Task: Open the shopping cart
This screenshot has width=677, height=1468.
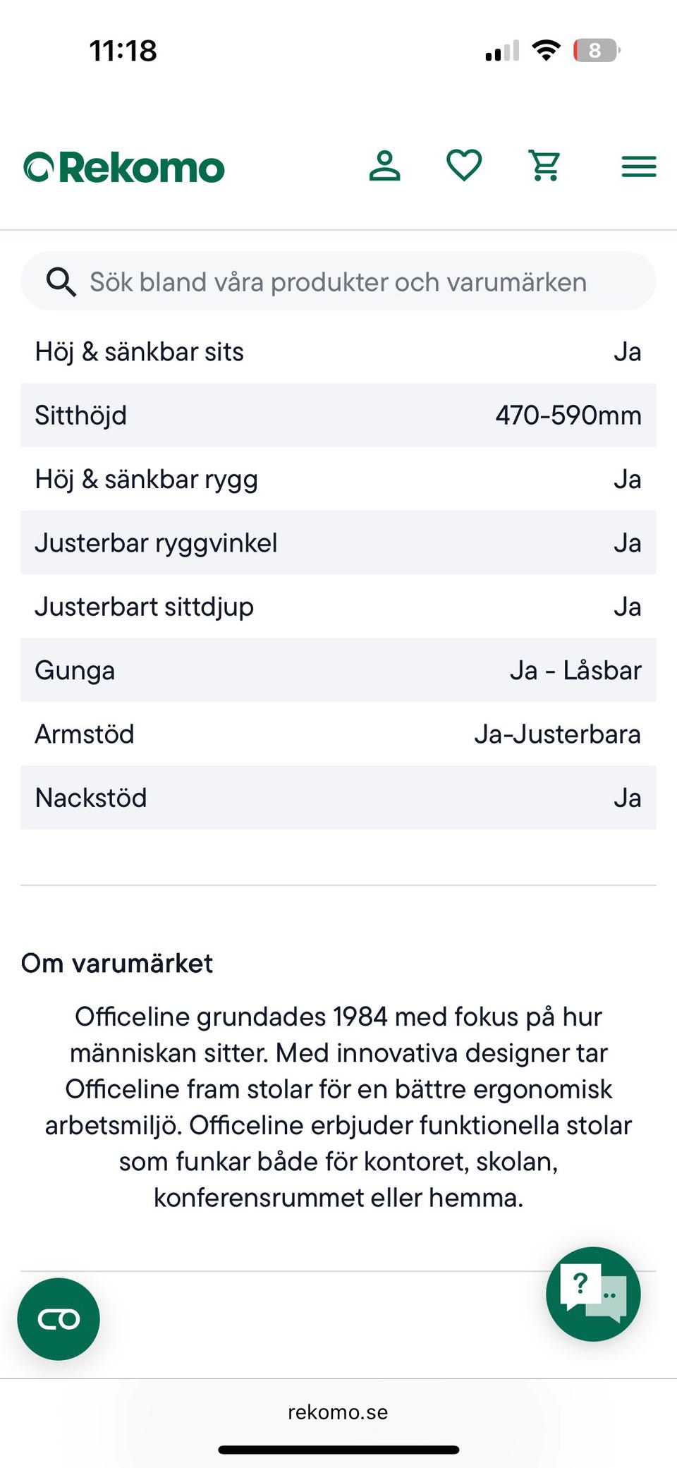Action: pos(545,166)
